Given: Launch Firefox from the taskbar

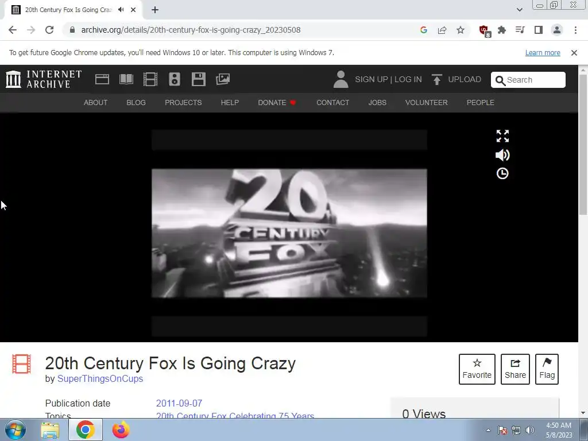Looking at the screenshot, I should [x=121, y=430].
